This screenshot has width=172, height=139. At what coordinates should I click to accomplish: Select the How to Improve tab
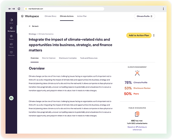pyautogui.click(x=49, y=58)
